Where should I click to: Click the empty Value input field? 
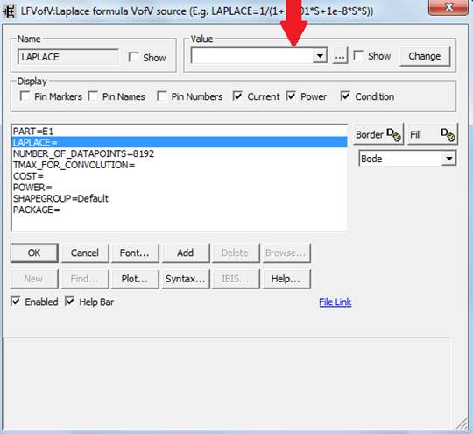point(252,56)
